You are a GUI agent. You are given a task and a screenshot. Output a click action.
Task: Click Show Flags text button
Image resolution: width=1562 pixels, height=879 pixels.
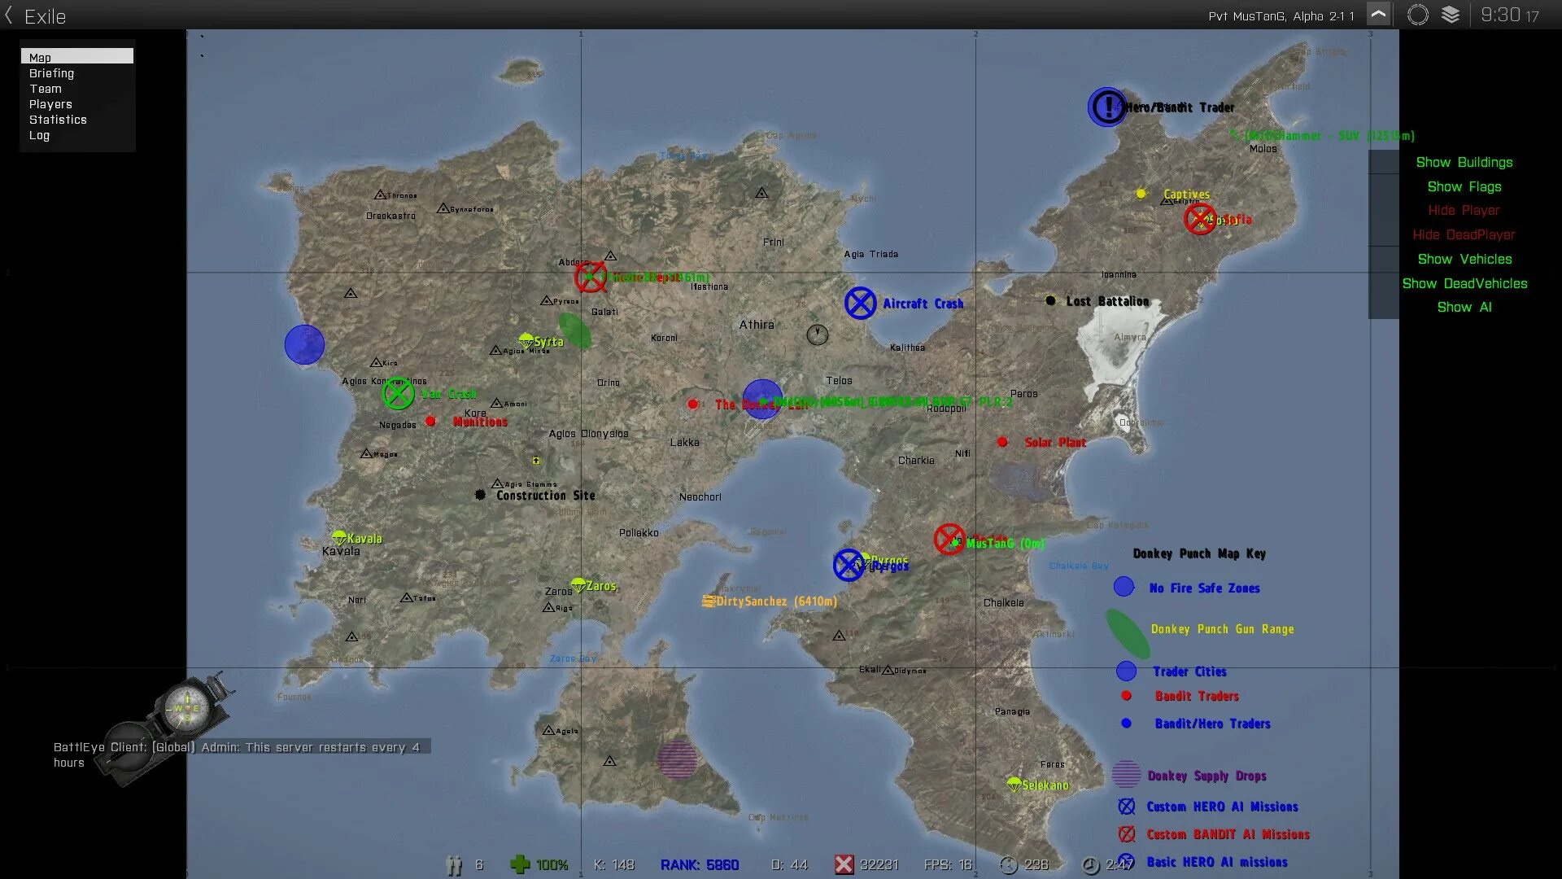pyautogui.click(x=1464, y=186)
